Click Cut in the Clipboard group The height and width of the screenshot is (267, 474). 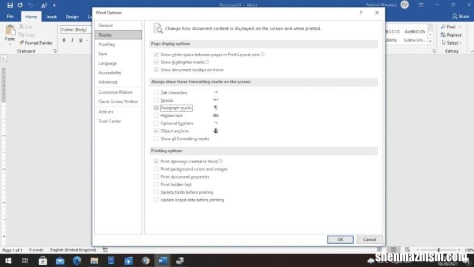(25, 27)
